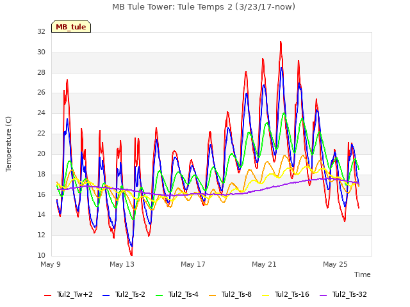Select the Tul2_Ts-2 legend label
Screen dimensions: 410x307
tap(130, 294)
